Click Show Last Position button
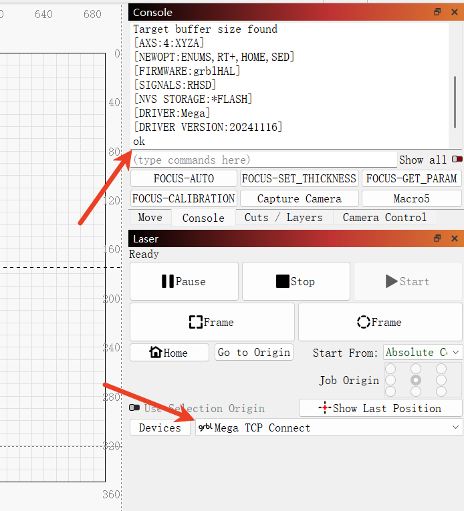Viewport: 464px width, 511px height. point(380,408)
